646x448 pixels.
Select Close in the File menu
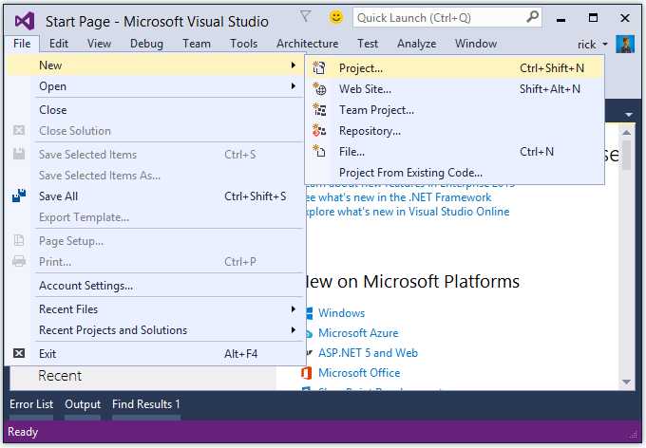click(x=156, y=110)
